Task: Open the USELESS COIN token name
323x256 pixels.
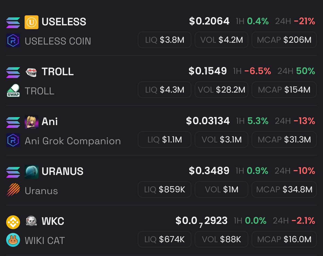Action: coord(58,41)
